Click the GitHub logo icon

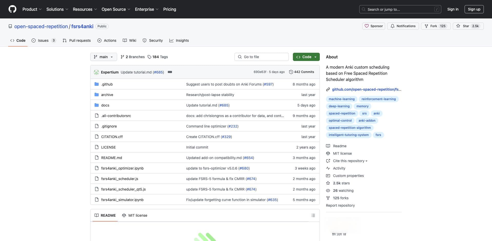(12, 9)
